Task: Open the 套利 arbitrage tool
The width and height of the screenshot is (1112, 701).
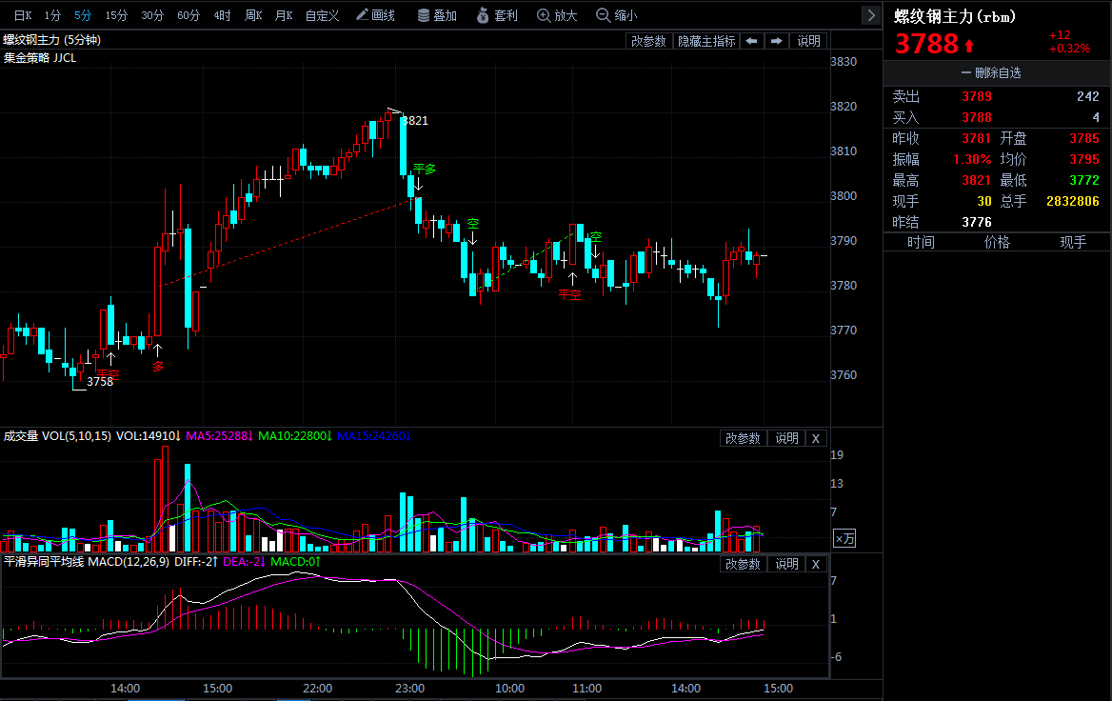Action: [x=497, y=15]
